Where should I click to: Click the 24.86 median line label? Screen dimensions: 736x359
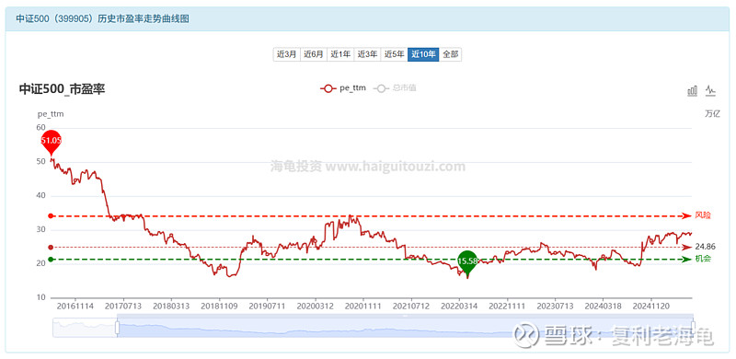pyautogui.click(x=706, y=247)
